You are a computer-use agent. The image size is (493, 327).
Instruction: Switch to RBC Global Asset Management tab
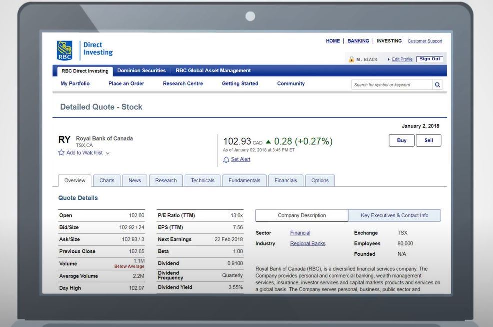[x=213, y=71]
